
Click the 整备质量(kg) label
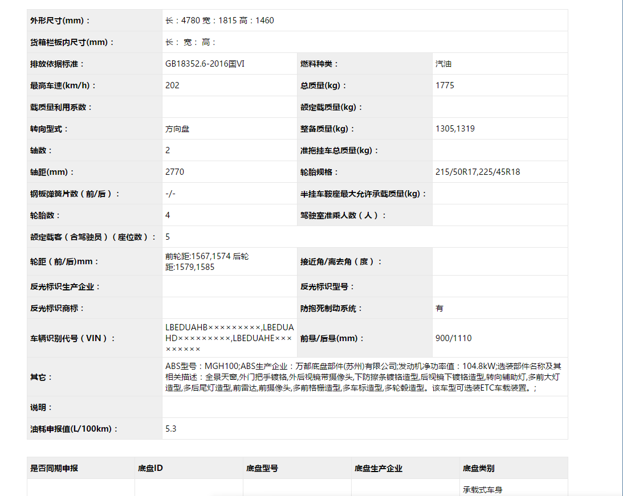pyautogui.click(x=327, y=129)
